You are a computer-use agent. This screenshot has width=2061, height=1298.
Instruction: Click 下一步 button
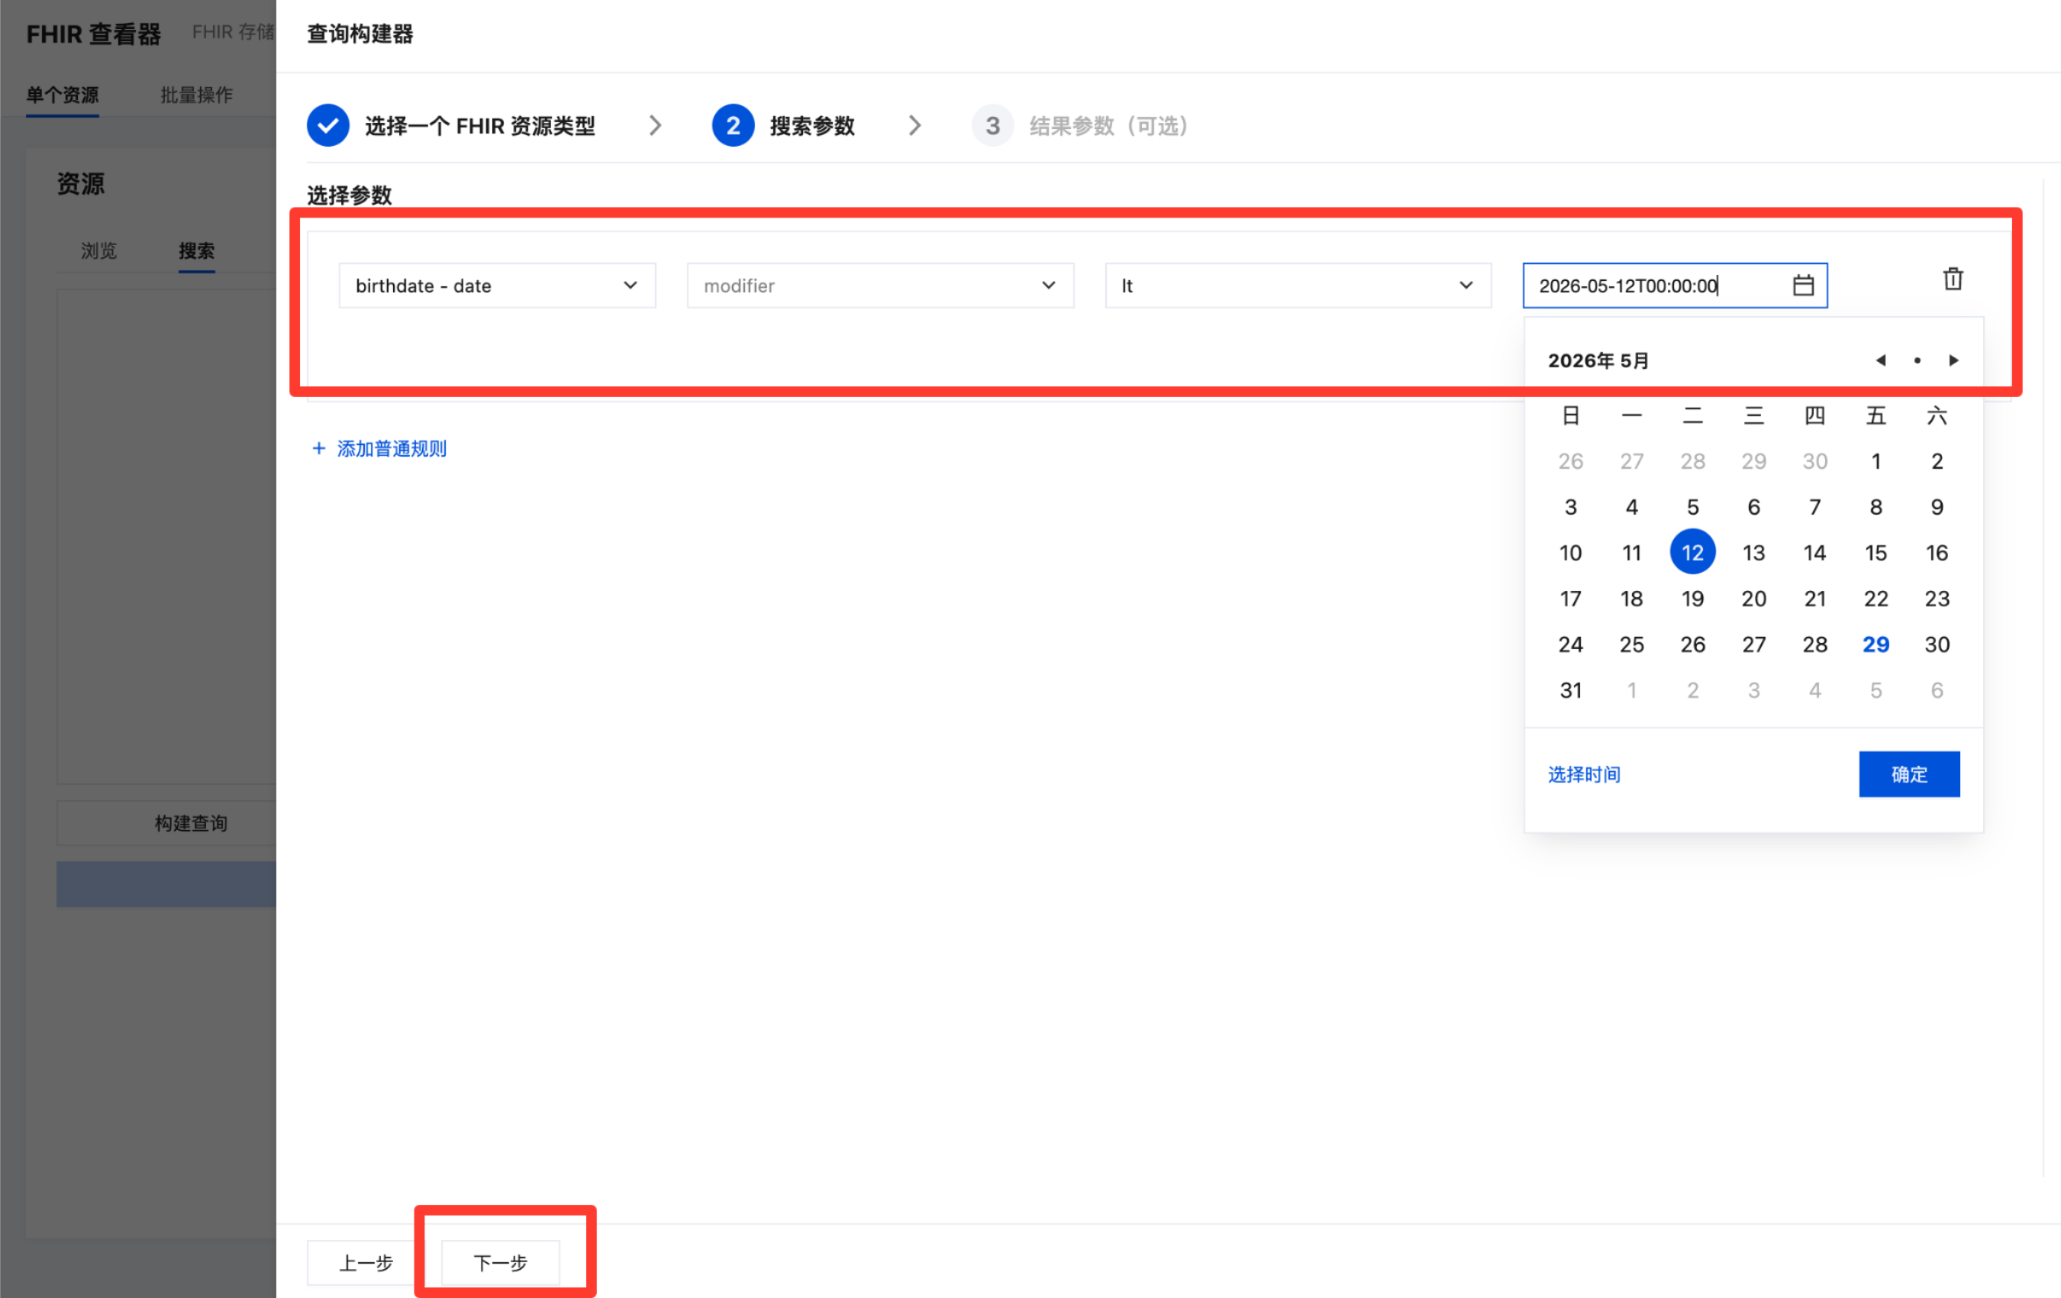pyautogui.click(x=501, y=1262)
